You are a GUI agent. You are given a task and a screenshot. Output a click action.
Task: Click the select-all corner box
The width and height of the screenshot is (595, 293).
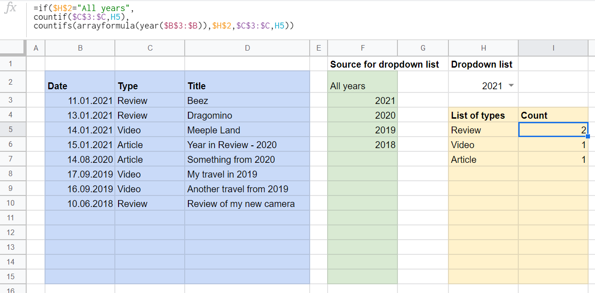point(13,48)
